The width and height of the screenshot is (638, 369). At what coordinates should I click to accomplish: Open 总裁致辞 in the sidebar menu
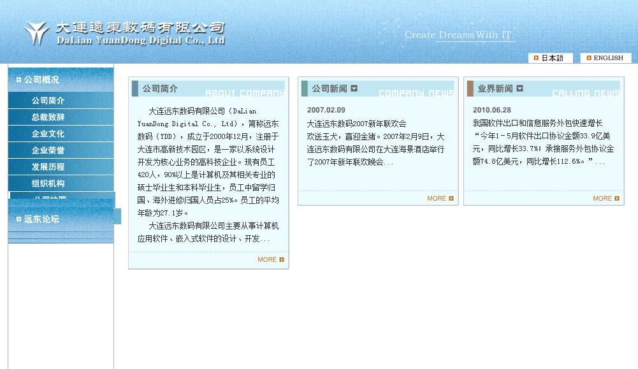tap(48, 117)
